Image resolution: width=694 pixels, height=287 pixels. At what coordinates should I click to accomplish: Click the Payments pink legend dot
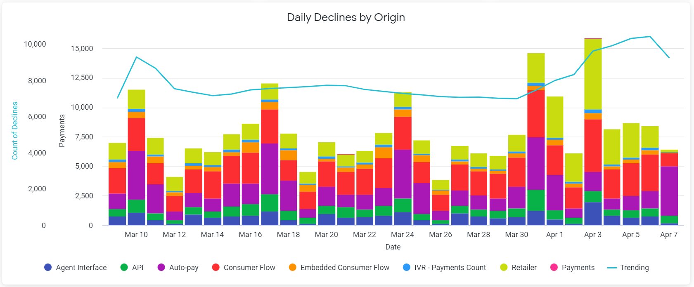point(554,267)
